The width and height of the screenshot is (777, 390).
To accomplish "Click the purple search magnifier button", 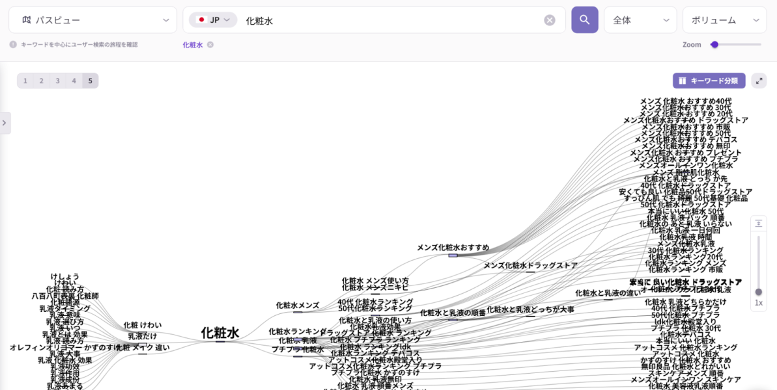I will pyautogui.click(x=584, y=20).
